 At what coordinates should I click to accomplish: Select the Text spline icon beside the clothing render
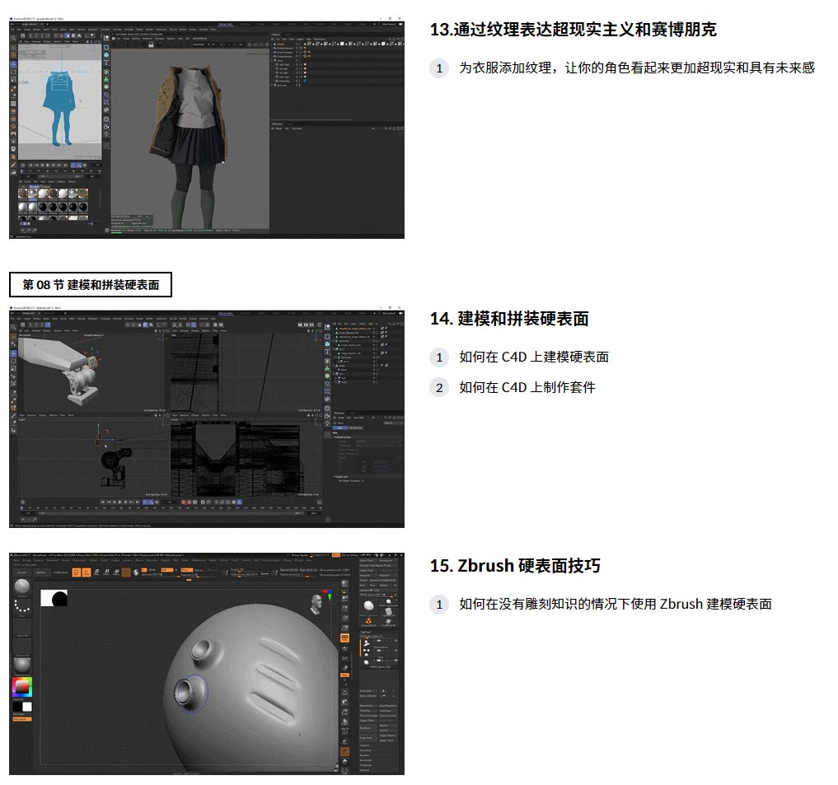(106, 63)
